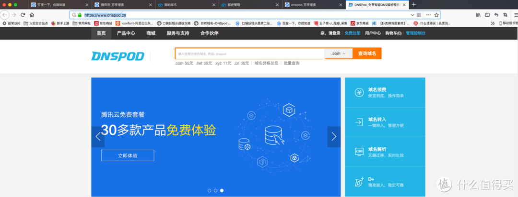Show next carousel banner slide
518x197 pixels.
[x=334, y=137]
